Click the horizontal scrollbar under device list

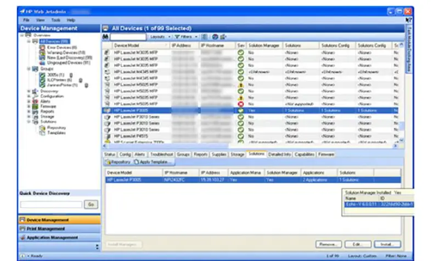coord(249,146)
